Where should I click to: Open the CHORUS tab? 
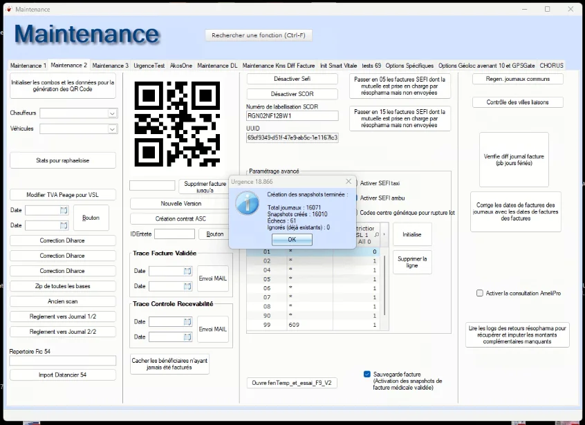[551, 66]
